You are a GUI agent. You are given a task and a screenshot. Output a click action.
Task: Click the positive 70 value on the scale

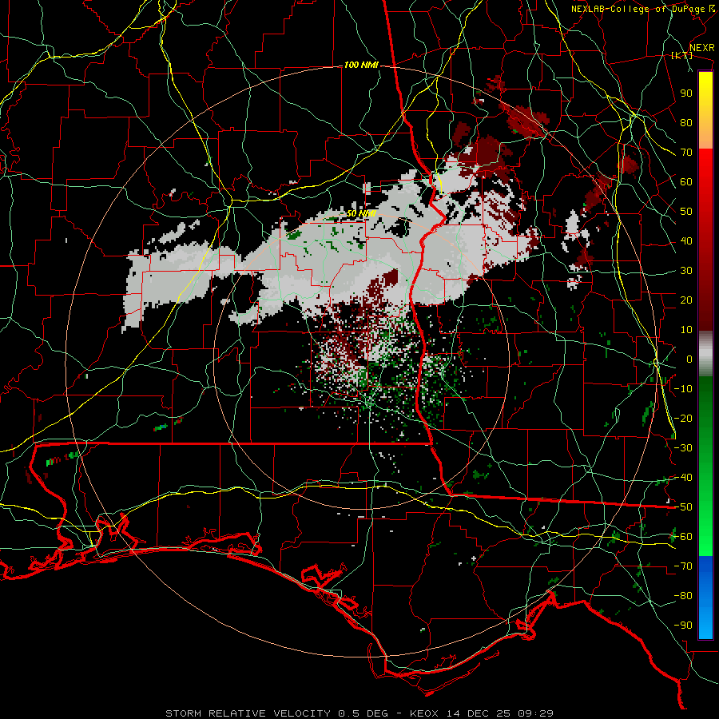[x=686, y=153]
